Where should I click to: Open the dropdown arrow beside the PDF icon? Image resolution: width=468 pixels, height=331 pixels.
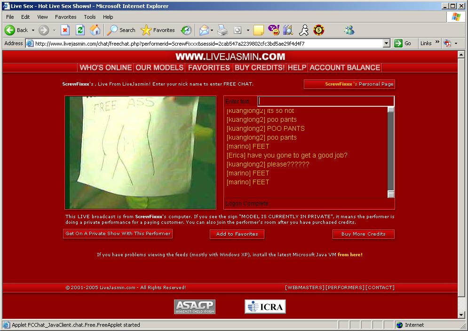coord(456,44)
